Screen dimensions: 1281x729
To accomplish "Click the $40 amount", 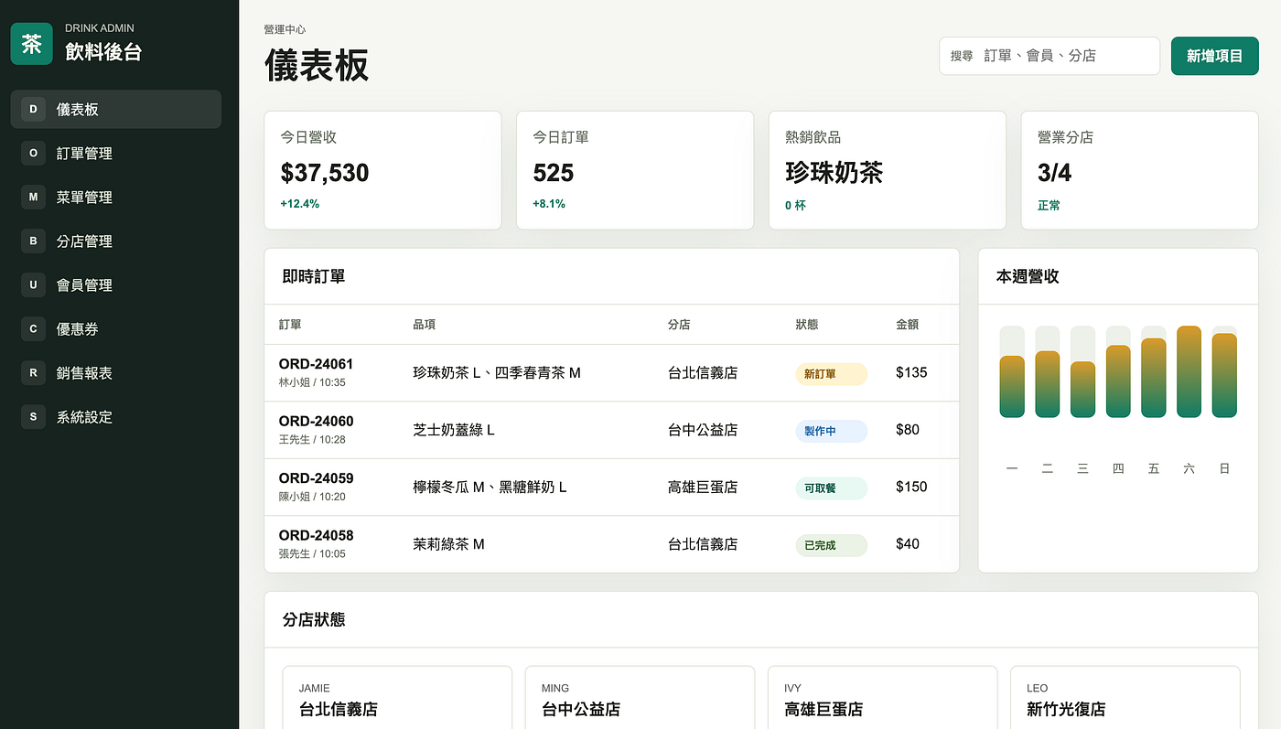I will click(908, 544).
